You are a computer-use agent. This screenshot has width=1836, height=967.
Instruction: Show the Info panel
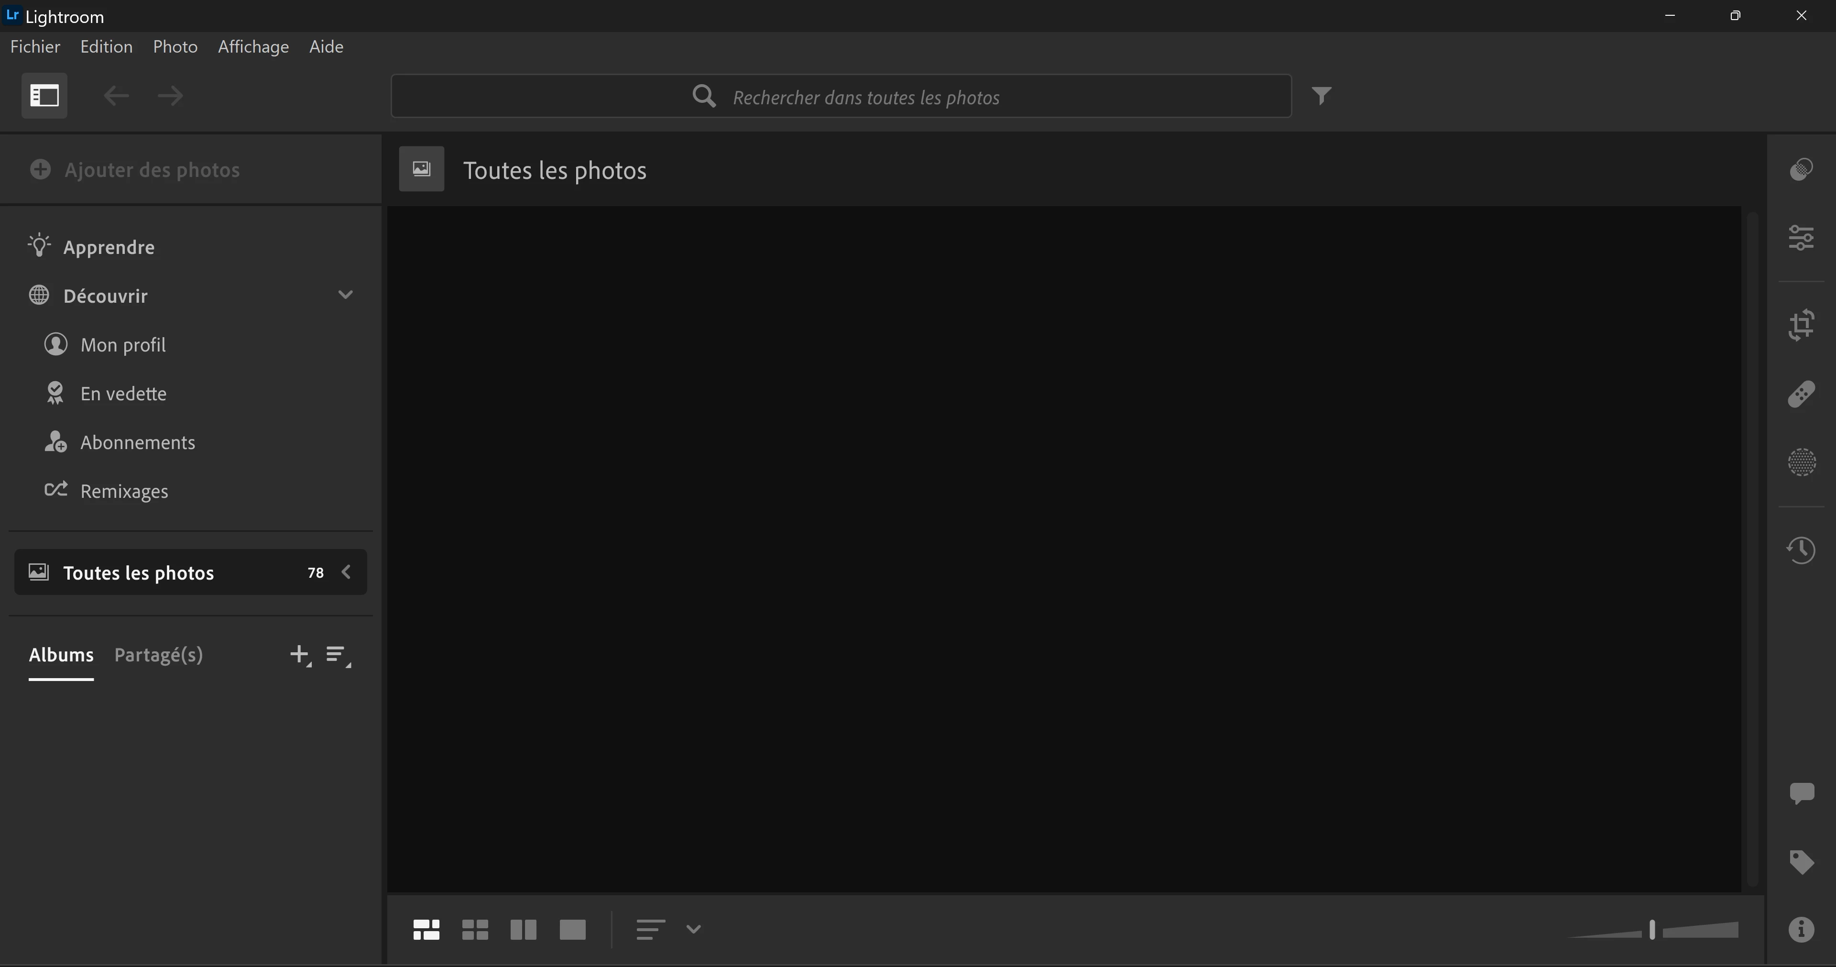1801,929
